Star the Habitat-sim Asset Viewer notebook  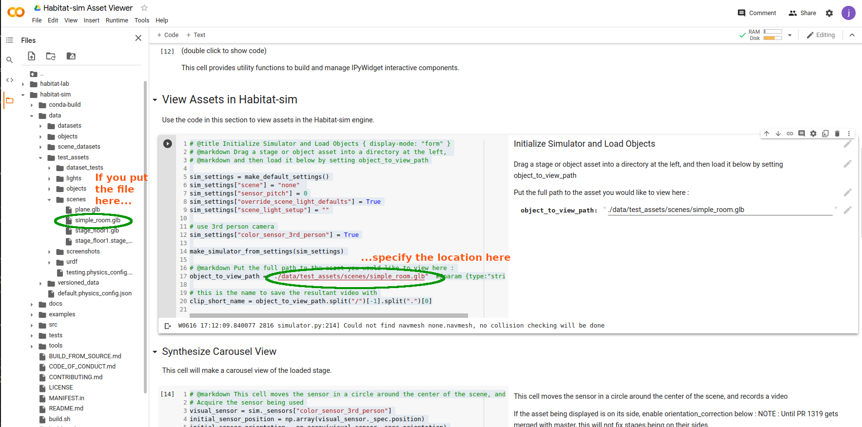click(144, 8)
